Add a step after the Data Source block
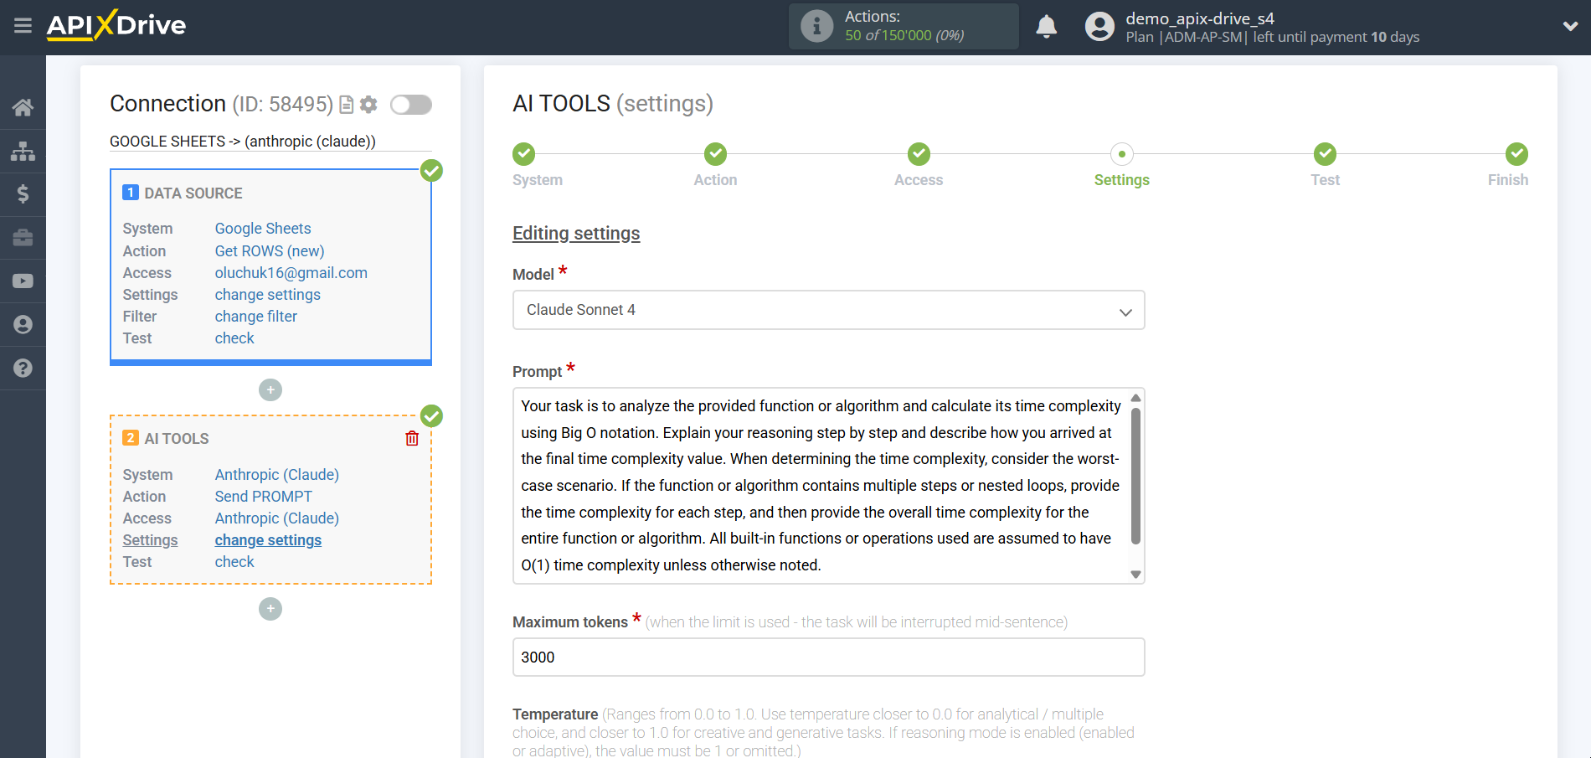The width and height of the screenshot is (1591, 758). pos(270,389)
